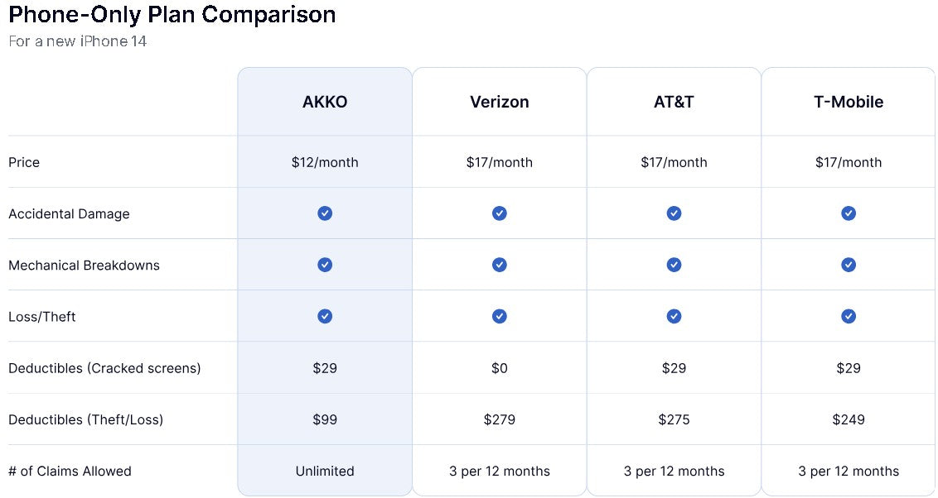938x498 pixels.
Task: Click AKKO's Accidental Damage checkmark icon
Action: point(325,213)
